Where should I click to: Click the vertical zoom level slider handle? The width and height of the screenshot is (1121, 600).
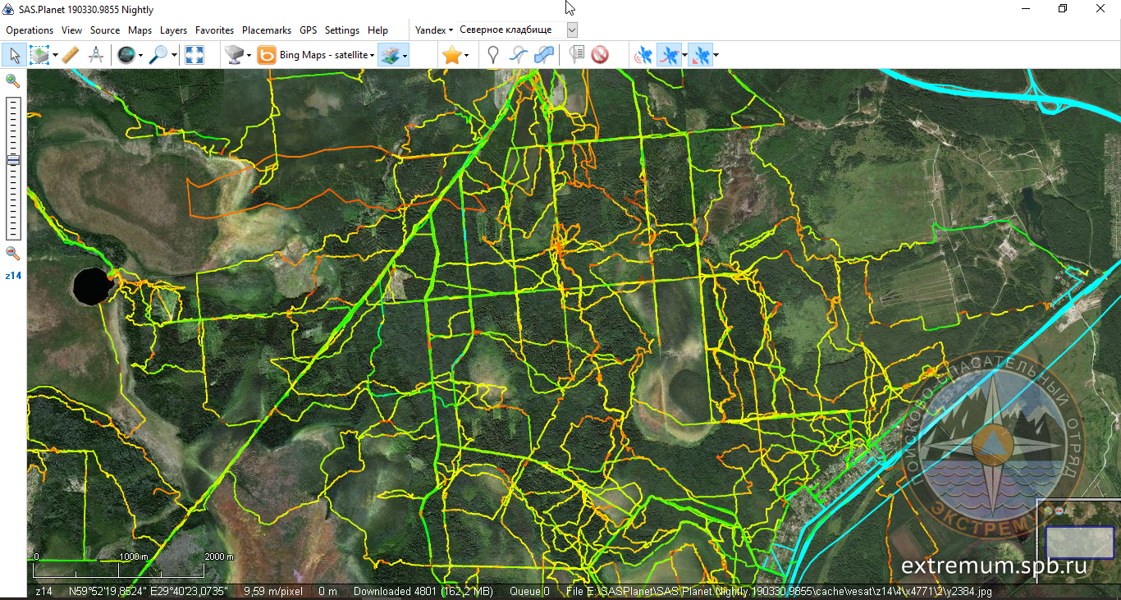(x=13, y=159)
